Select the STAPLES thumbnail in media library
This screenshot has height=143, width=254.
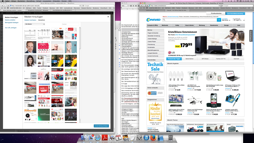click(x=71, y=33)
